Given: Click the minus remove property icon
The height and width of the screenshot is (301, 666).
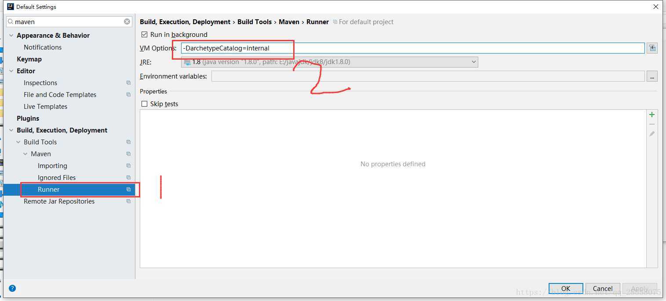Looking at the screenshot, I should [x=652, y=124].
